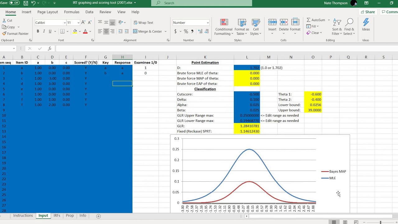Click Decrease Decimal icon
398x224 pixels.
pyautogui.click(x=206, y=31)
